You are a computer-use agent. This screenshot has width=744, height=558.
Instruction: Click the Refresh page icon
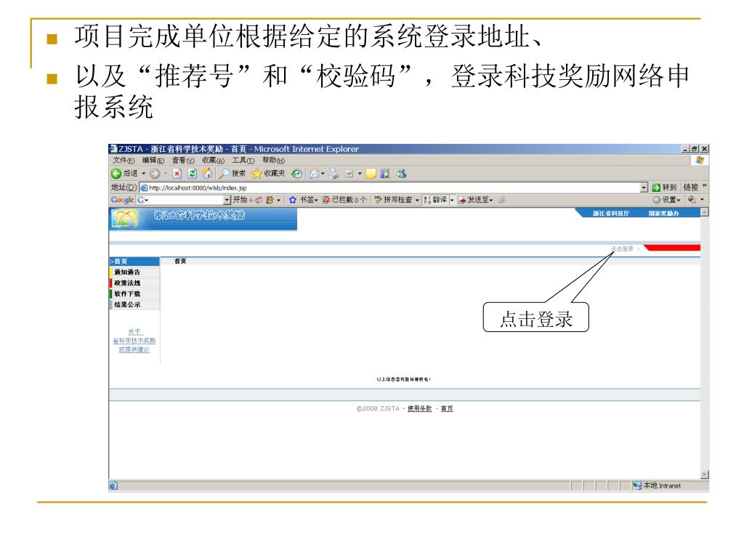click(192, 174)
